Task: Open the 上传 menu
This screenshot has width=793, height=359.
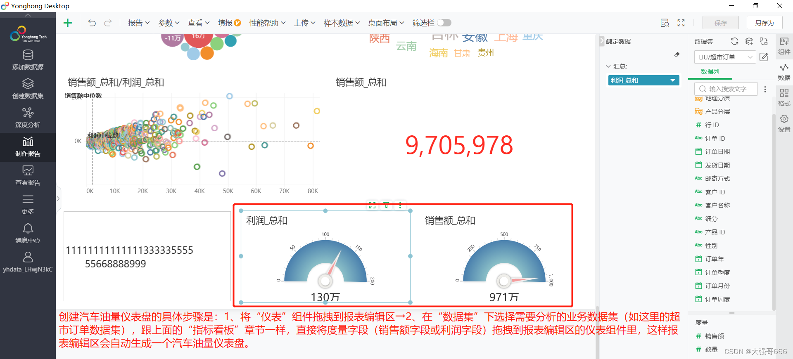Action: click(x=304, y=23)
